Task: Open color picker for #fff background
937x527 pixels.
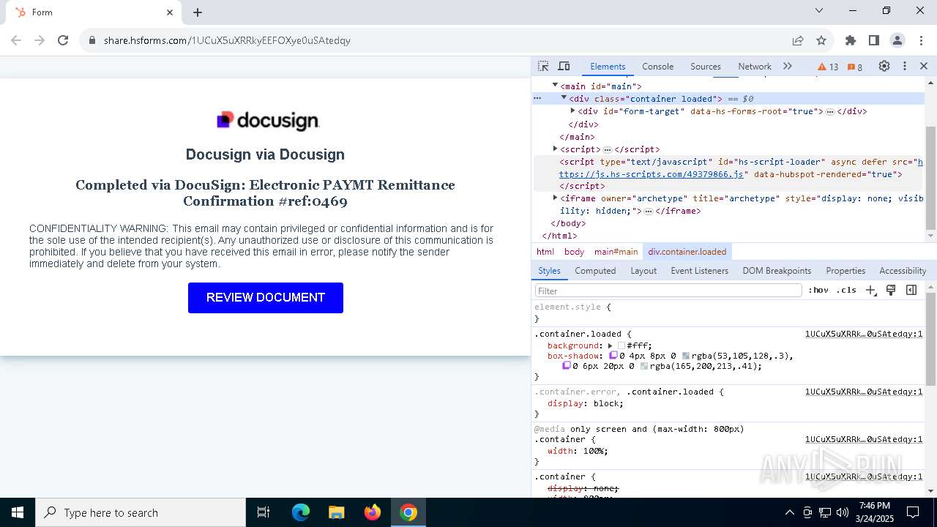Action: 621,345
